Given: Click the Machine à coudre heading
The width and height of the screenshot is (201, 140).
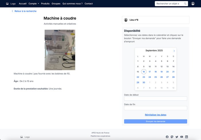Looking at the screenshot, I should (x=60, y=18).
